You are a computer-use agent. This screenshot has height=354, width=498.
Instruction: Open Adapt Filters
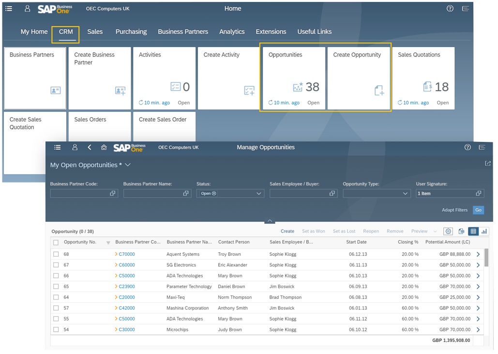click(454, 210)
